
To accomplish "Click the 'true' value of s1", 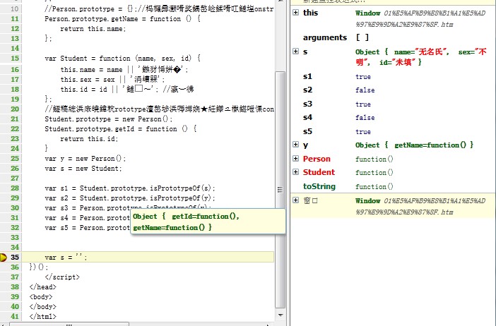I will tap(363, 77).
